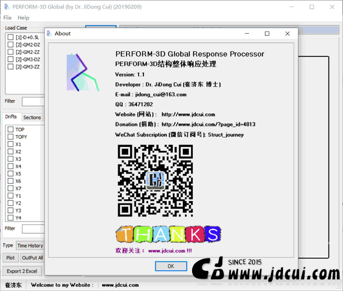Viewport: 343px width, 291px height.
Task: Open the Help menu
Action: point(23,18)
